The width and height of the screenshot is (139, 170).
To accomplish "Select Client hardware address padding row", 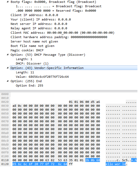I will pos(59,37).
